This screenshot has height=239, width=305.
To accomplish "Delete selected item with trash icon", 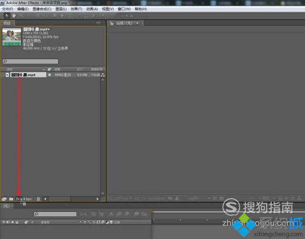I will [39, 199].
